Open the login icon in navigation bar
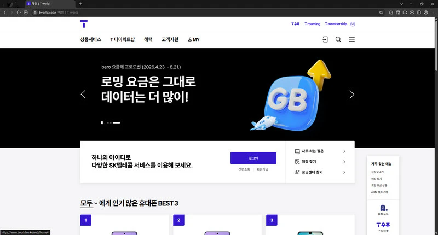This screenshot has width=438, height=235. click(x=325, y=39)
